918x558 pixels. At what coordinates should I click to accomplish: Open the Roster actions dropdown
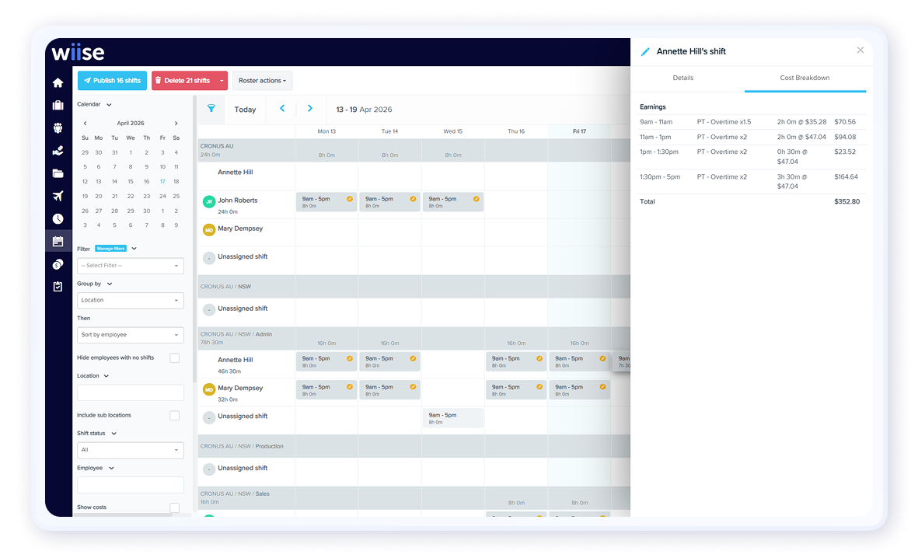[x=262, y=81]
